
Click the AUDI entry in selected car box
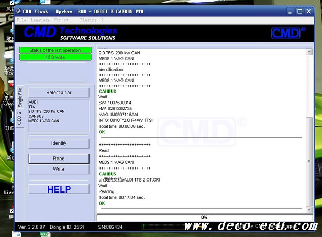point(33,102)
